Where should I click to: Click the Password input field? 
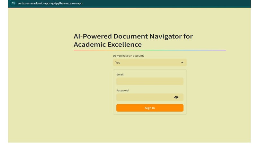150,97
